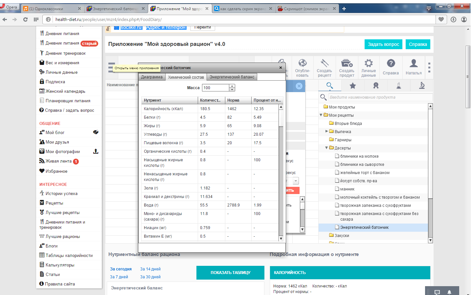Select the microscope tab icon
Image resolution: width=473 pixels, height=295 pixels.
(x=422, y=86)
